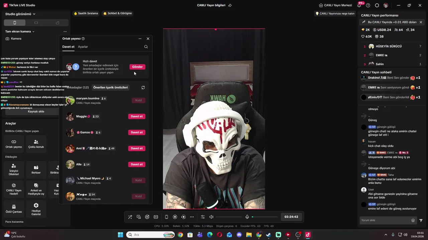Switch to the Ayarlar tab
428x240 pixels.
(83, 47)
